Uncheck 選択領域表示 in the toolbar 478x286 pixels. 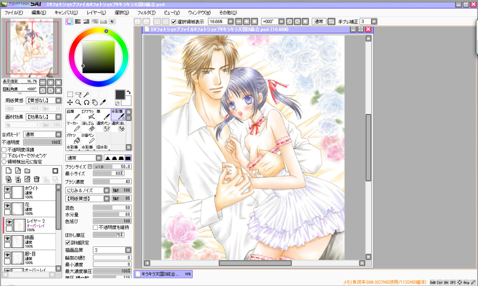[x=174, y=22]
